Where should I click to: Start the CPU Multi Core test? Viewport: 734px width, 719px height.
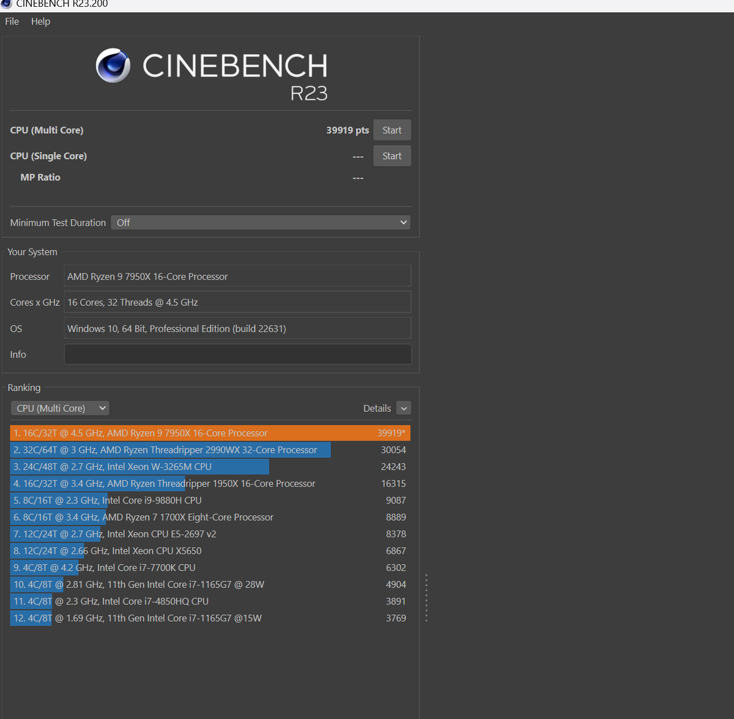pyautogui.click(x=392, y=130)
